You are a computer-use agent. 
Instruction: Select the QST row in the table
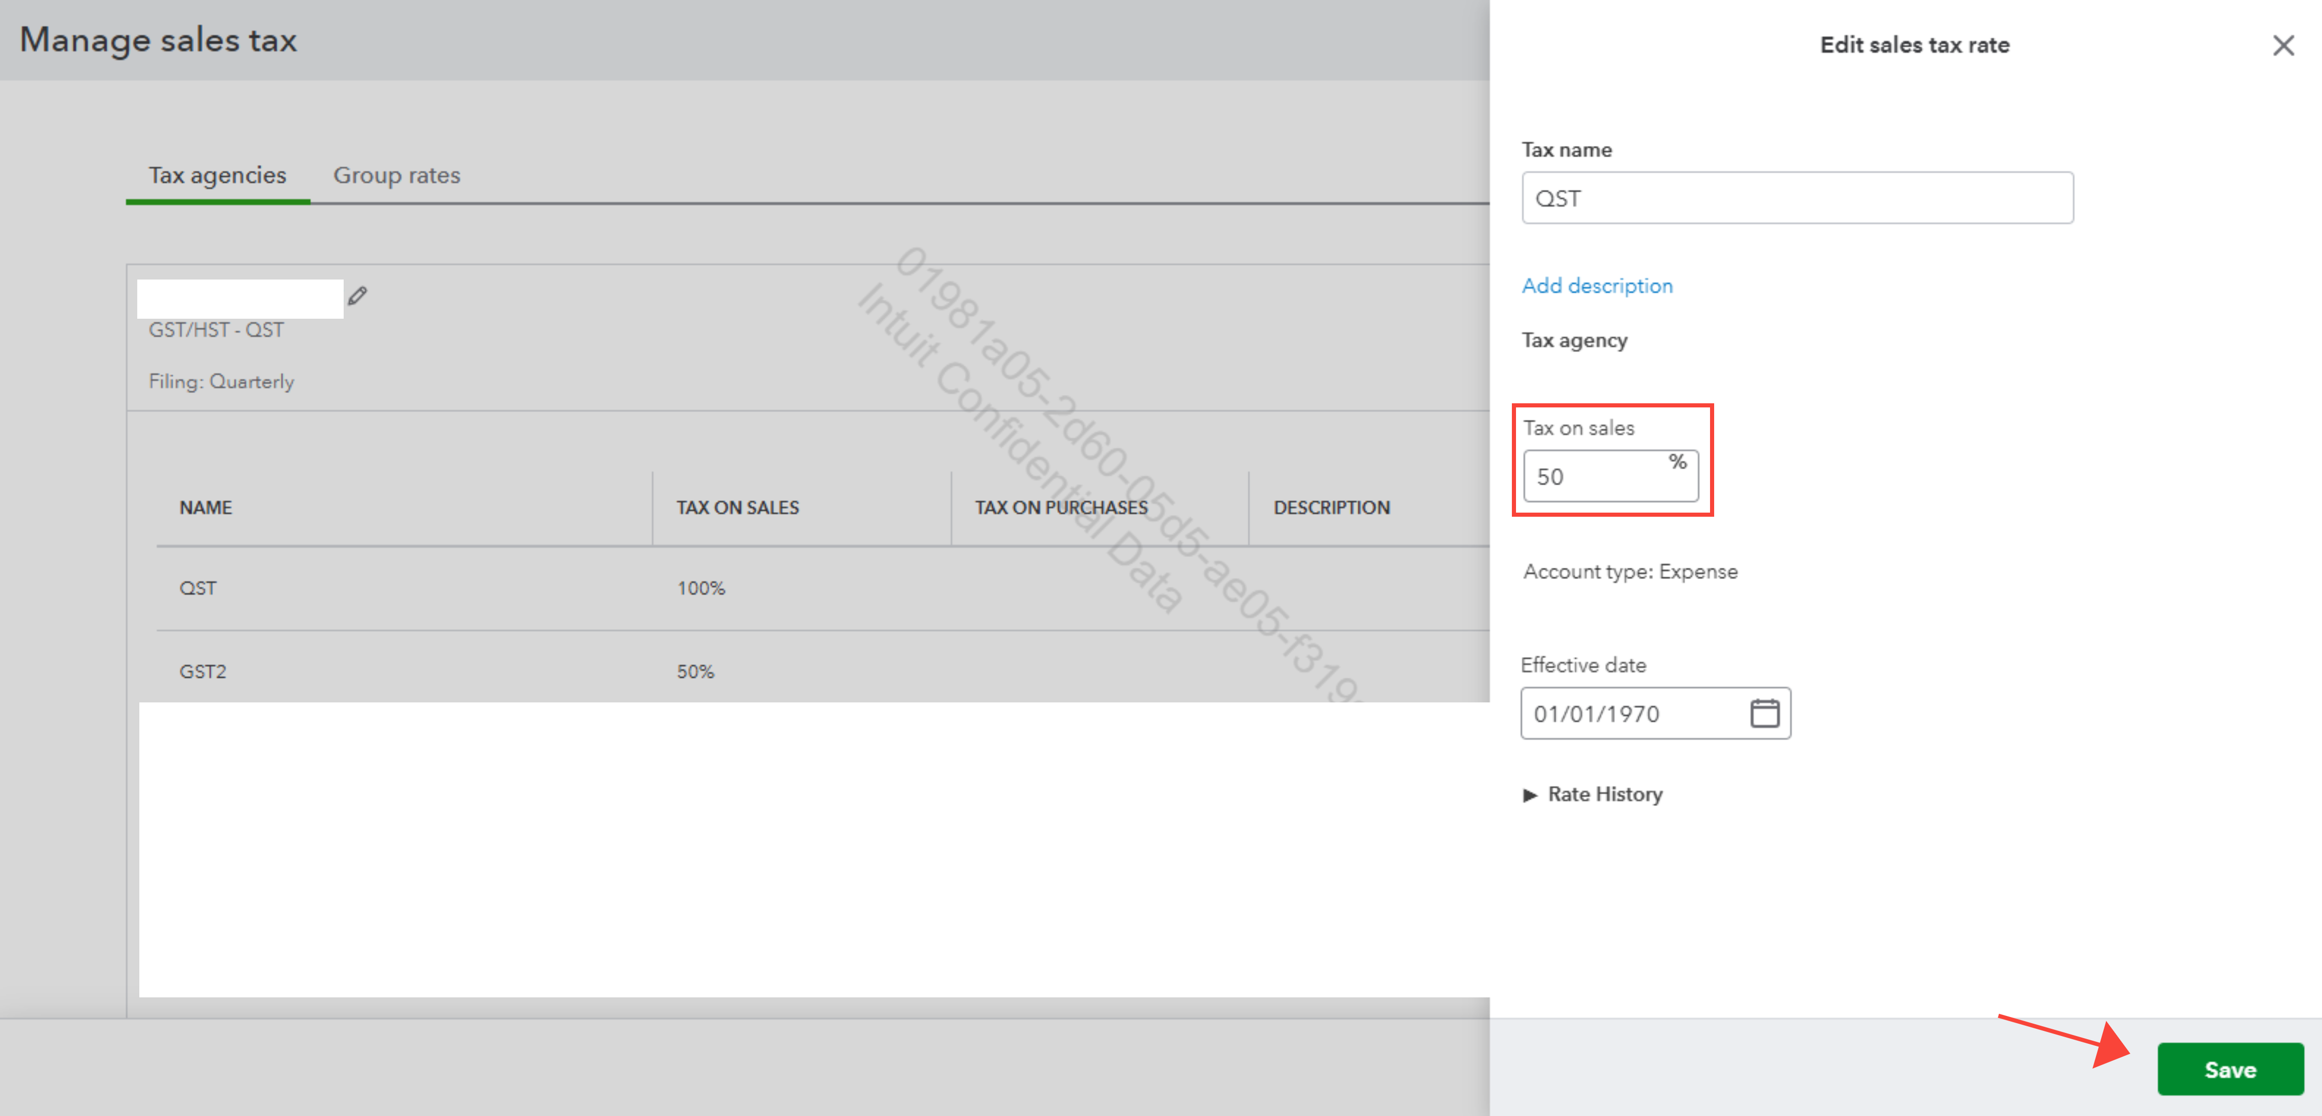(198, 588)
